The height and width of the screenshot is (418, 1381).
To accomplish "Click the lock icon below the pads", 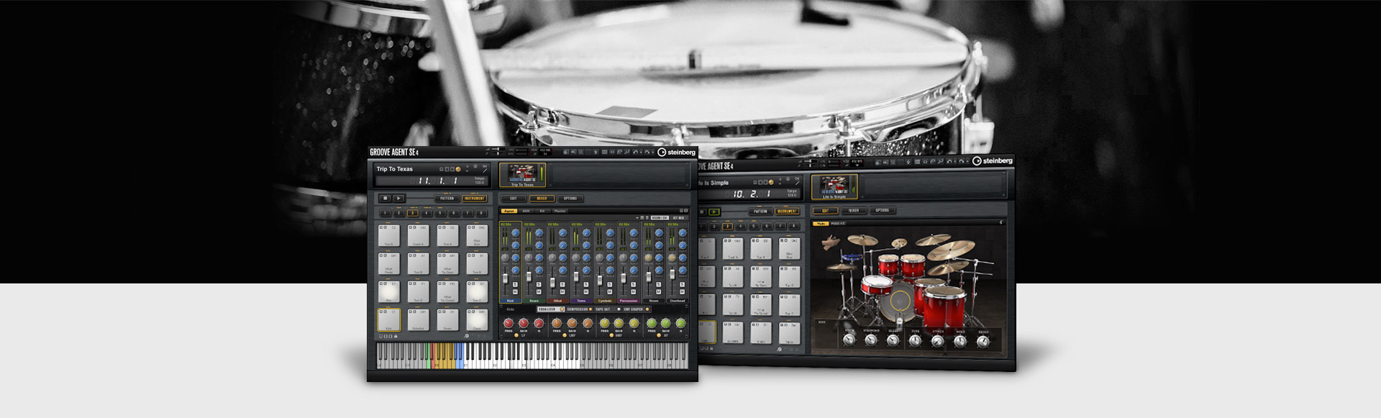I will pyautogui.click(x=395, y=336).
